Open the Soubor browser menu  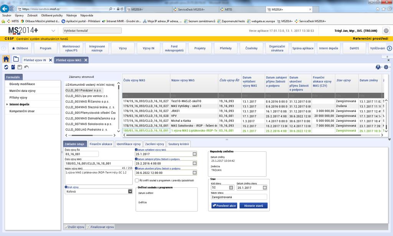[7, 16]
